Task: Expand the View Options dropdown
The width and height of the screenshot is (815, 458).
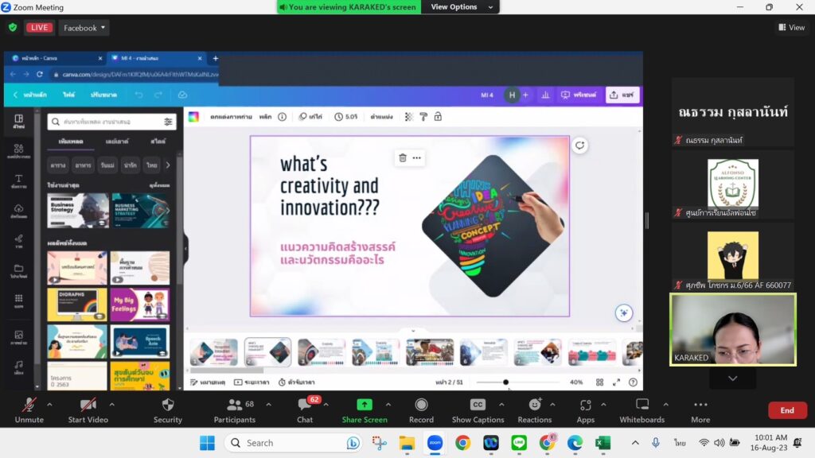Action: click(465, 7)
